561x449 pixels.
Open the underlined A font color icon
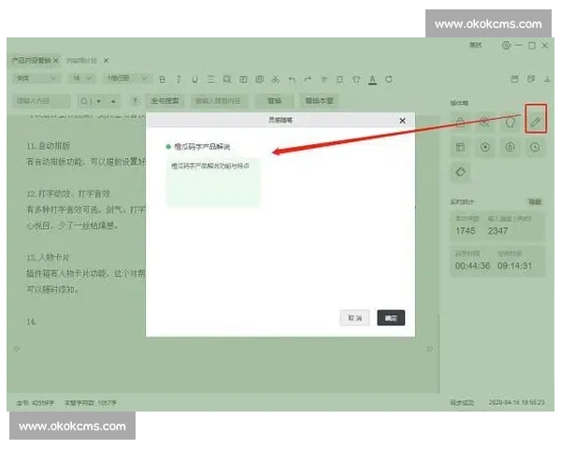pyautogui.click(x=372, y=80)
